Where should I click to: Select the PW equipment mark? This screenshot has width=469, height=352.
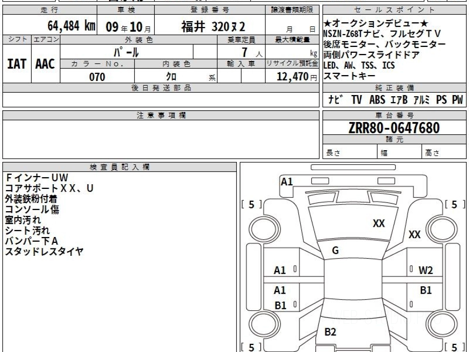457,100
